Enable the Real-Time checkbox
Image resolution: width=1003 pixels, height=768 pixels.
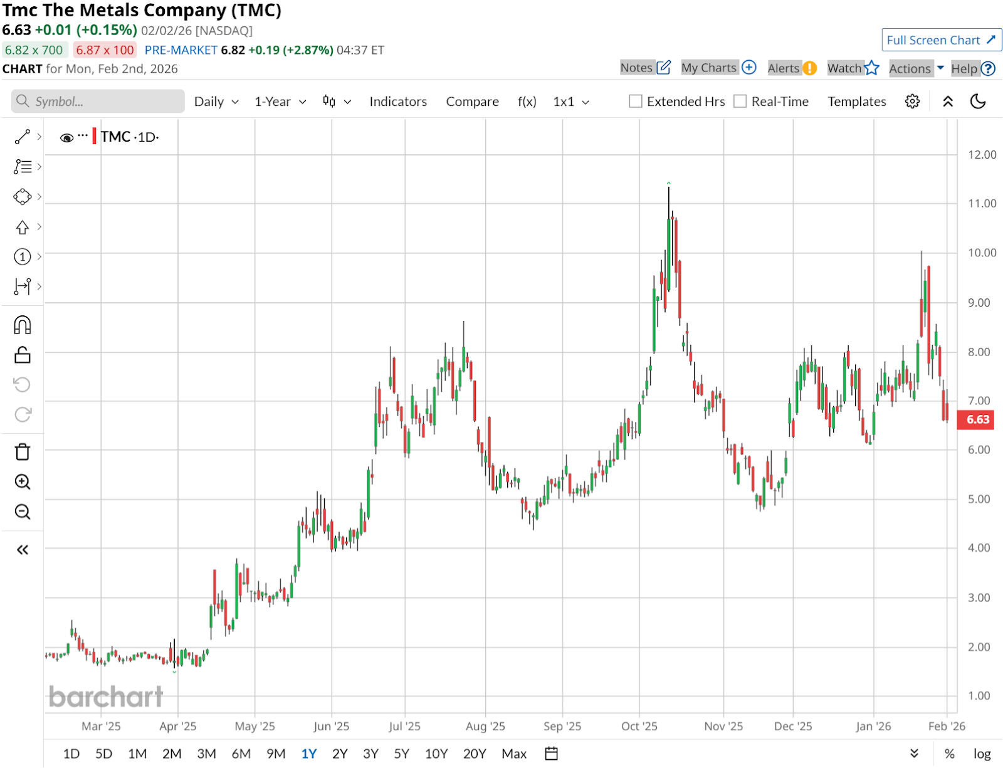click(x=740, y=102)
